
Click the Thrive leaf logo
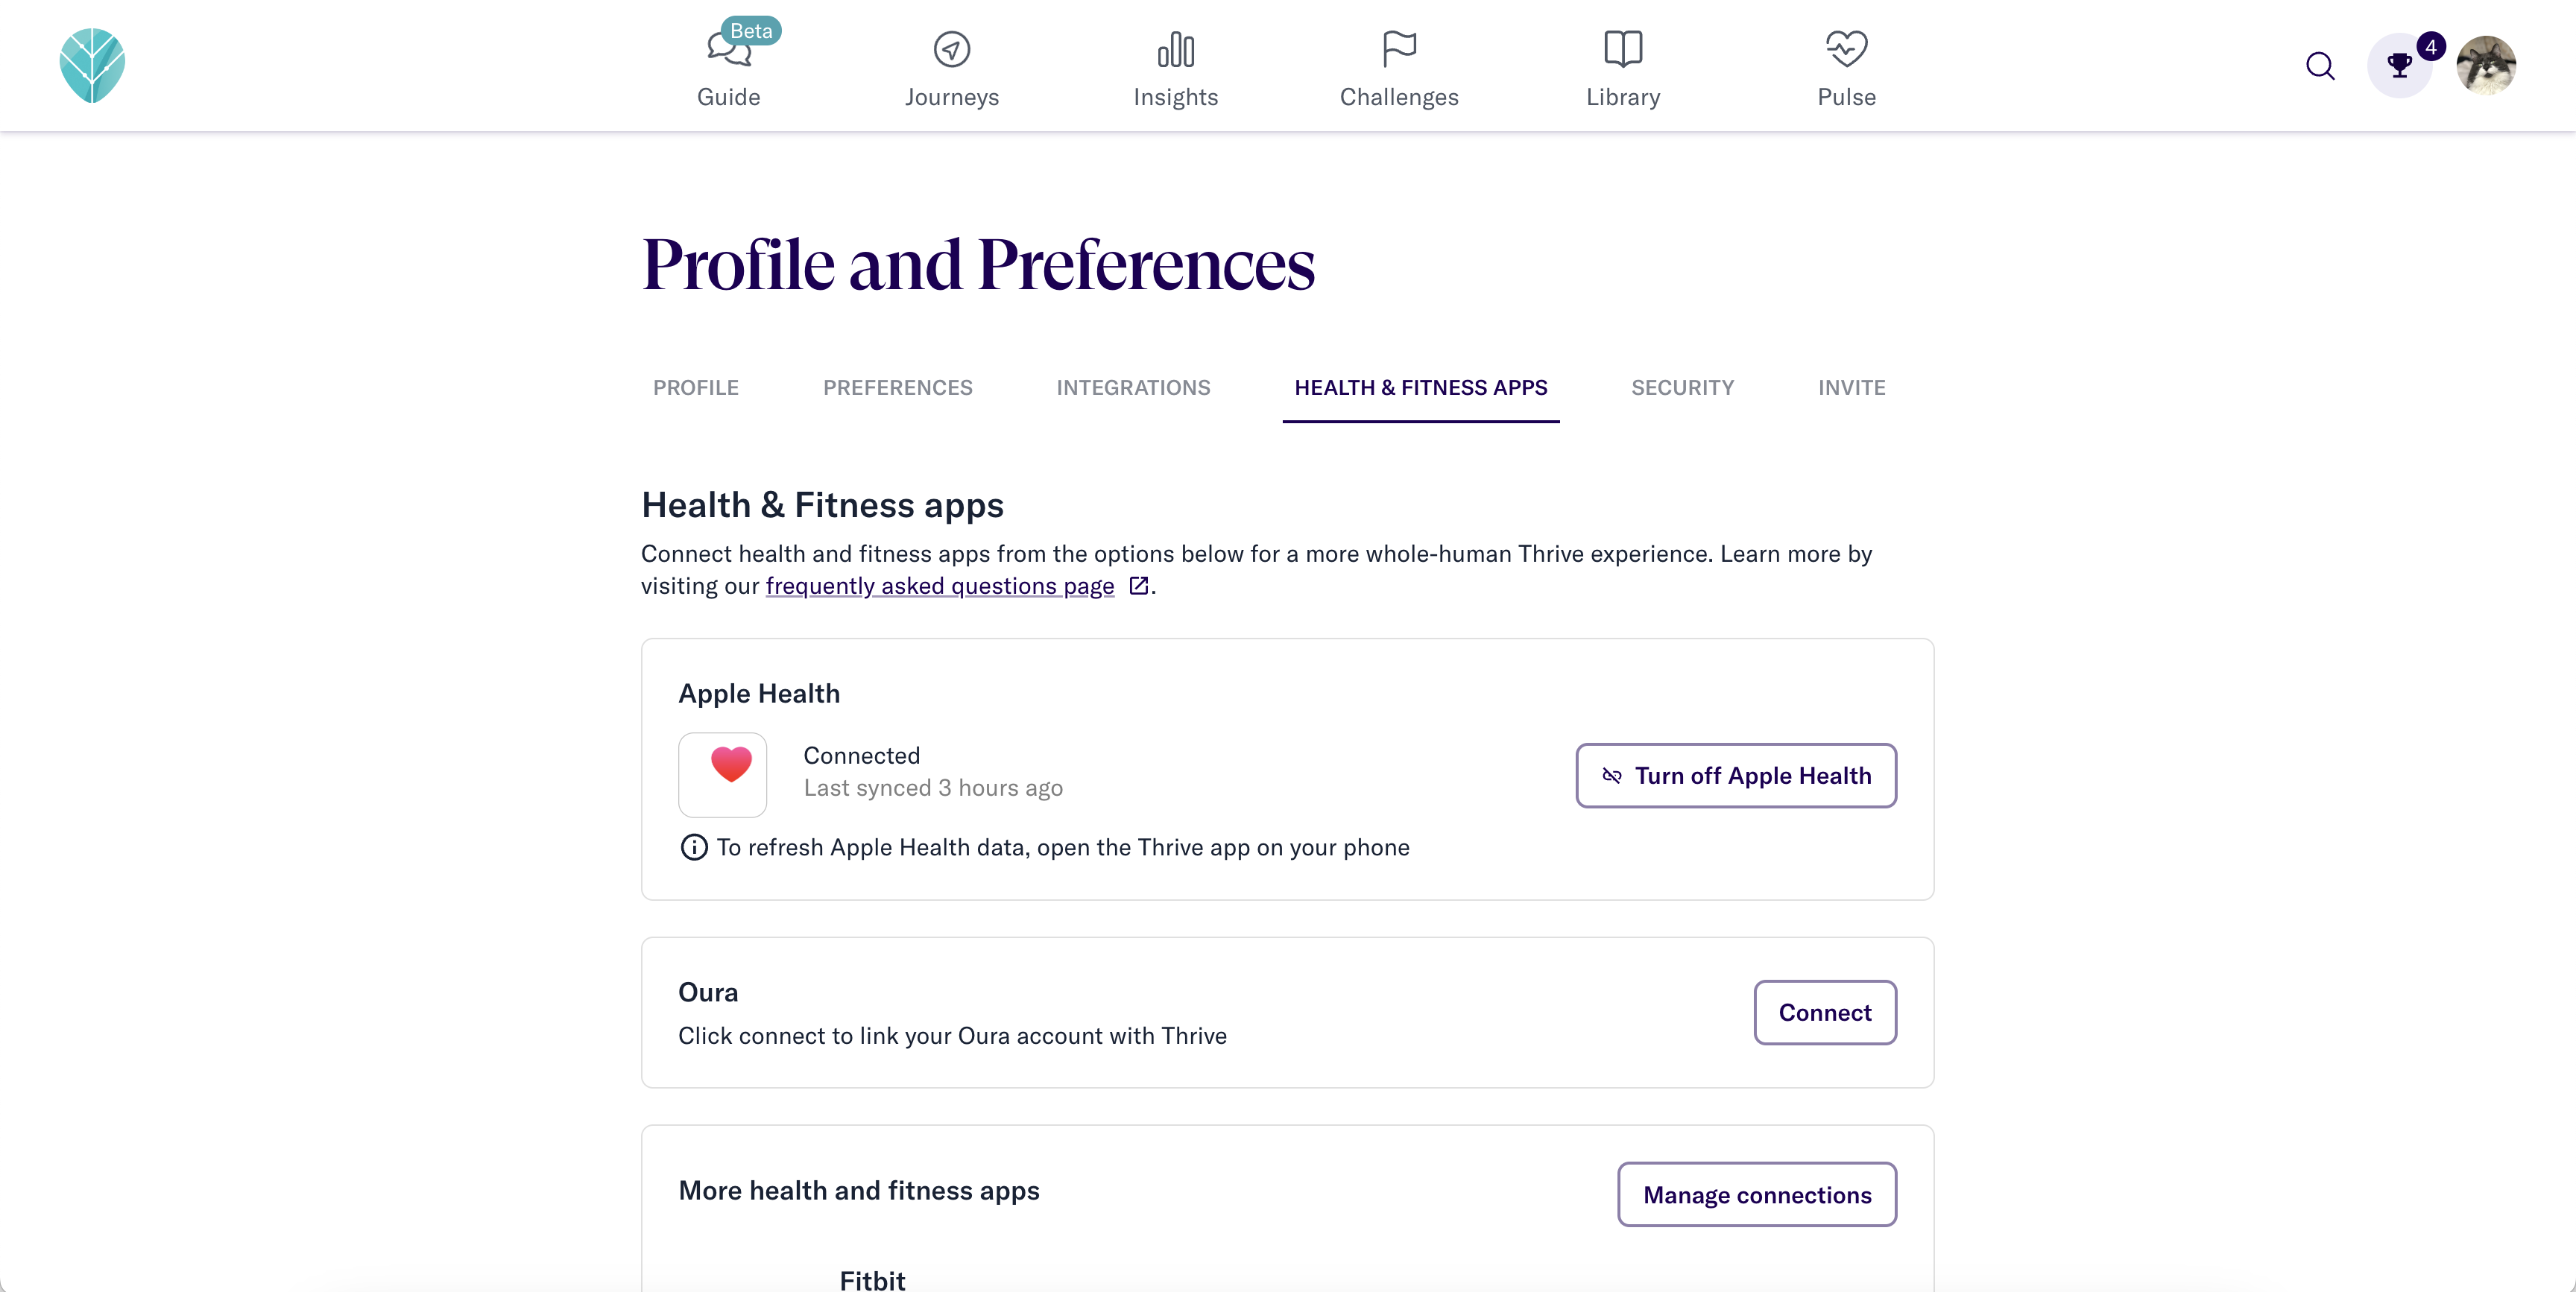pos(92,65)
